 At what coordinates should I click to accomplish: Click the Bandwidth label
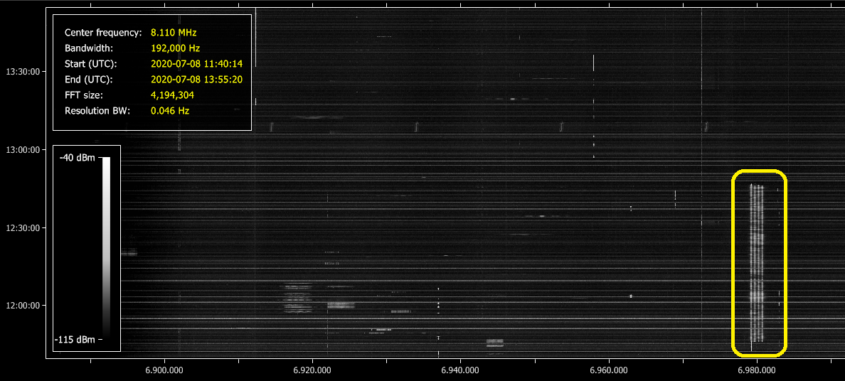click(87, 48)
